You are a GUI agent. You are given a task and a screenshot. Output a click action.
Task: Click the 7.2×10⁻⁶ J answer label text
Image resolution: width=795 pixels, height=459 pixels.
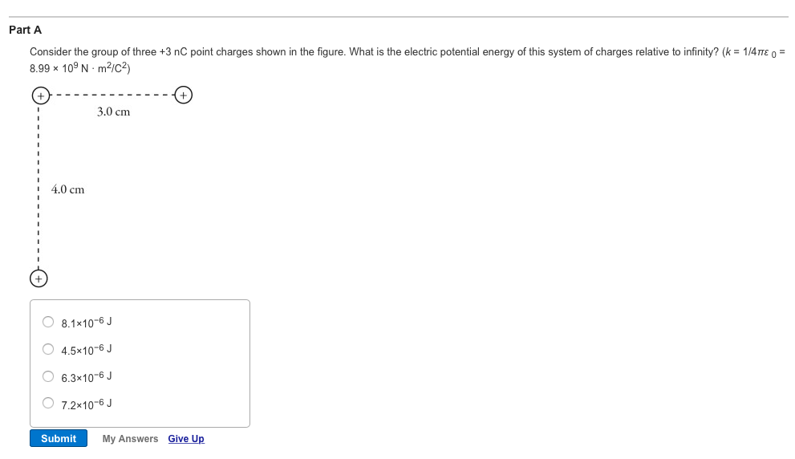(x=87, y=404)
